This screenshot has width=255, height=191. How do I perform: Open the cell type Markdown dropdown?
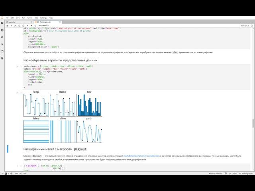43,25
